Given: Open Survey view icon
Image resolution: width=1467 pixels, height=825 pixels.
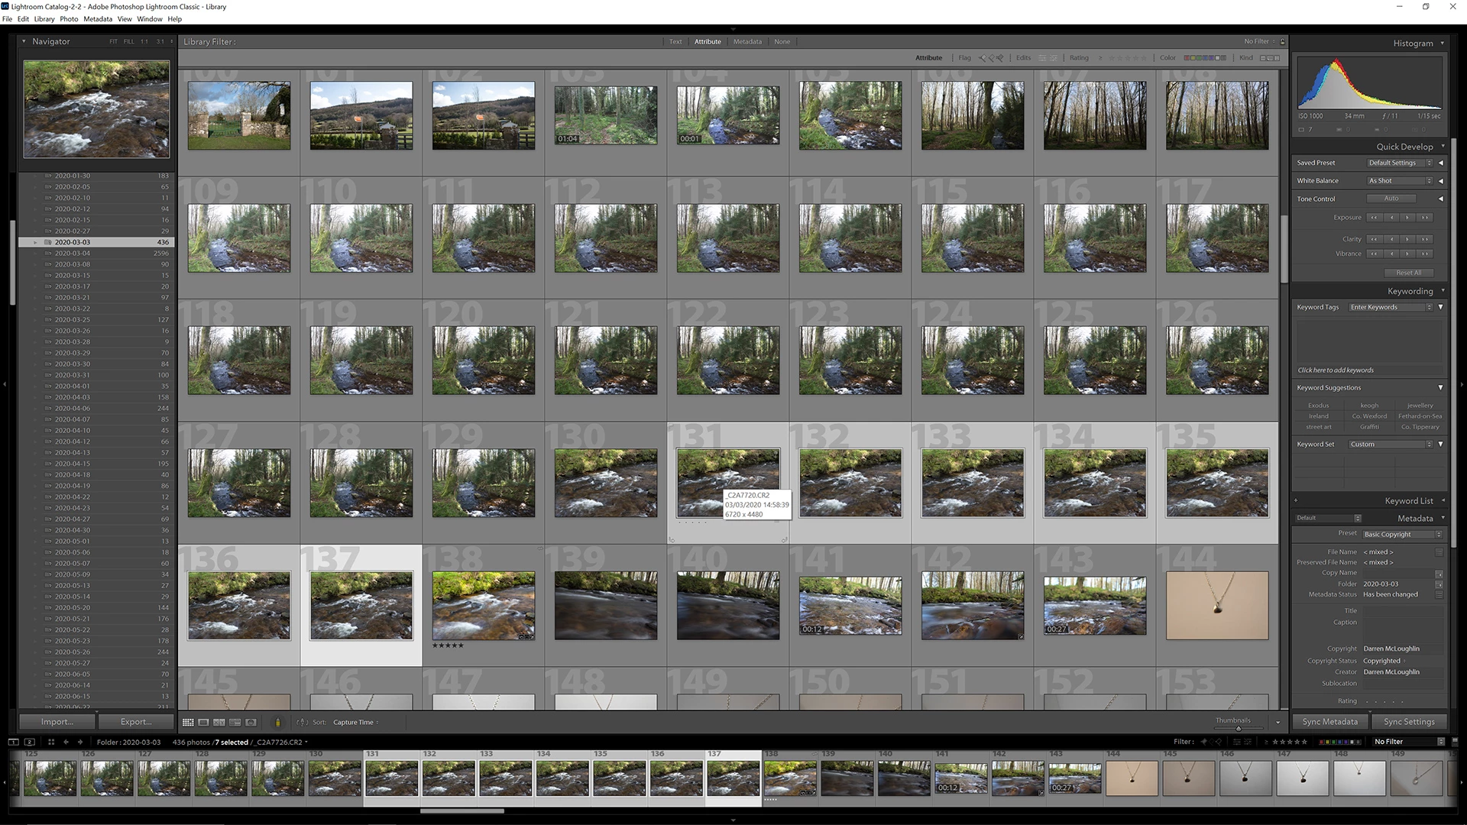Looking at the screenshot, I should point(235,722).
